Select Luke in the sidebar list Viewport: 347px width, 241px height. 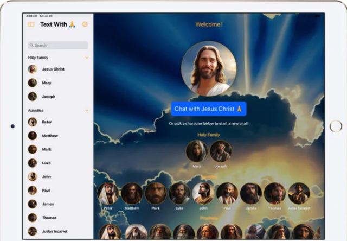[46, 163]
